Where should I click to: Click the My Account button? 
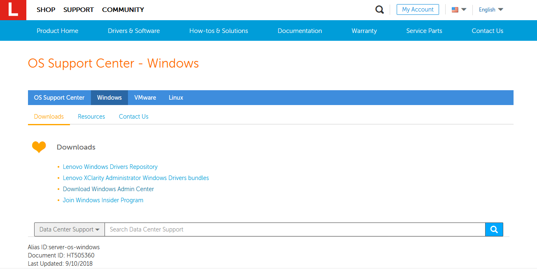click(418, 9)
